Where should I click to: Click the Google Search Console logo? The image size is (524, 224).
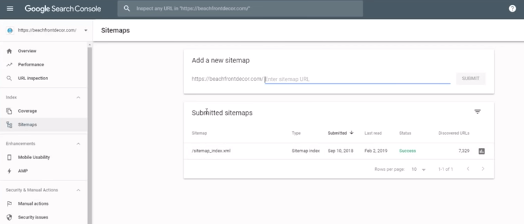pos(63,9)
